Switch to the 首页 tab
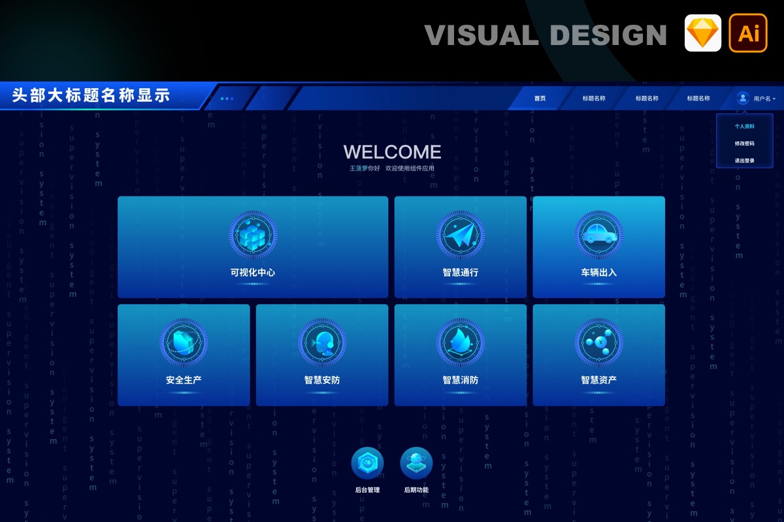The height and width of the screenshot is (522, 784). pos(540,99)
